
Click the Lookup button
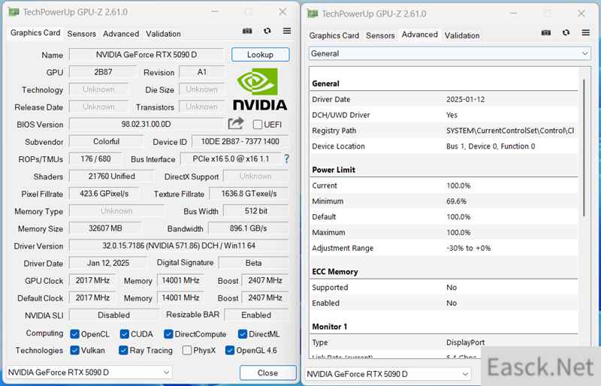click(x=260, y=54)
